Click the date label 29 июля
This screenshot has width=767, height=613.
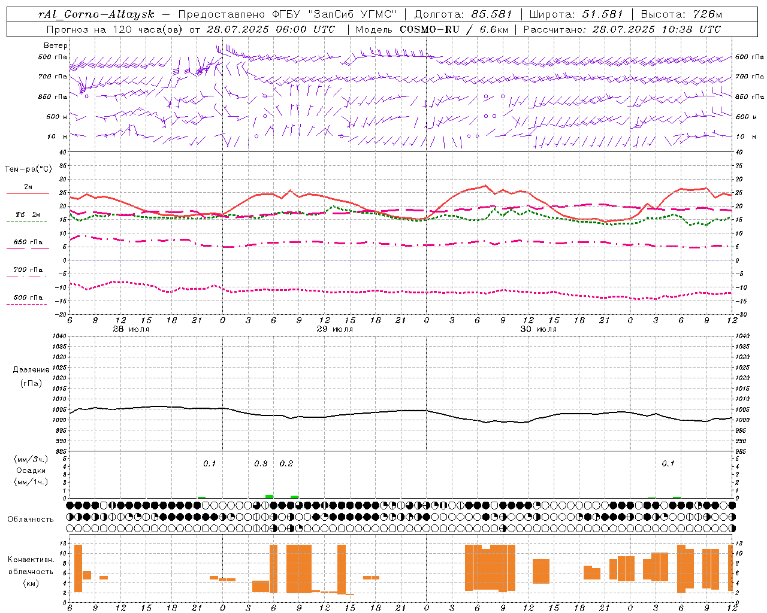coord(334,329)
